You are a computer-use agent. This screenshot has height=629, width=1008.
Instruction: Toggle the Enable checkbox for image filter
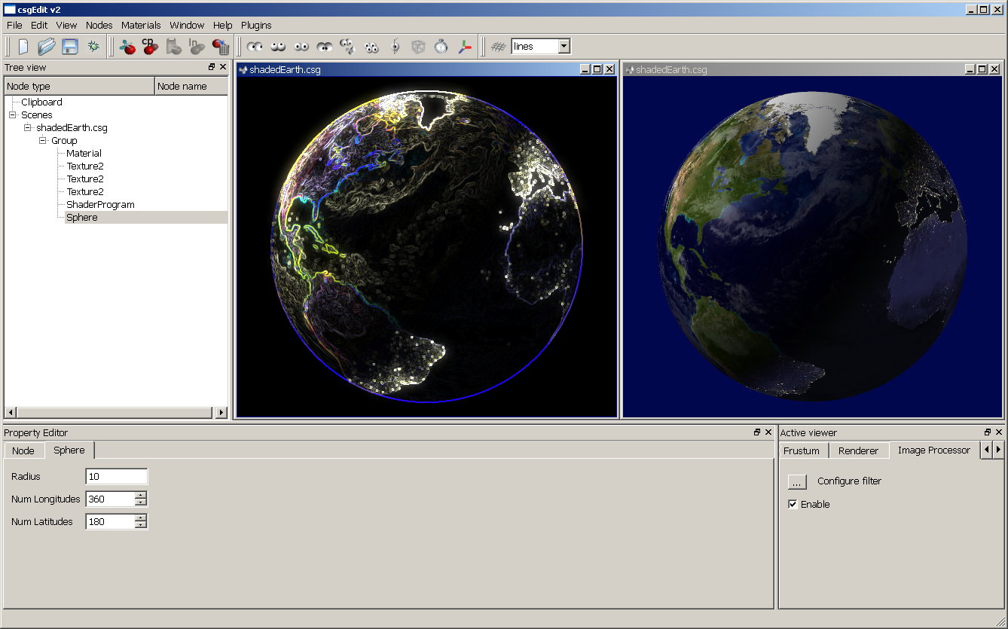point(793,505)
